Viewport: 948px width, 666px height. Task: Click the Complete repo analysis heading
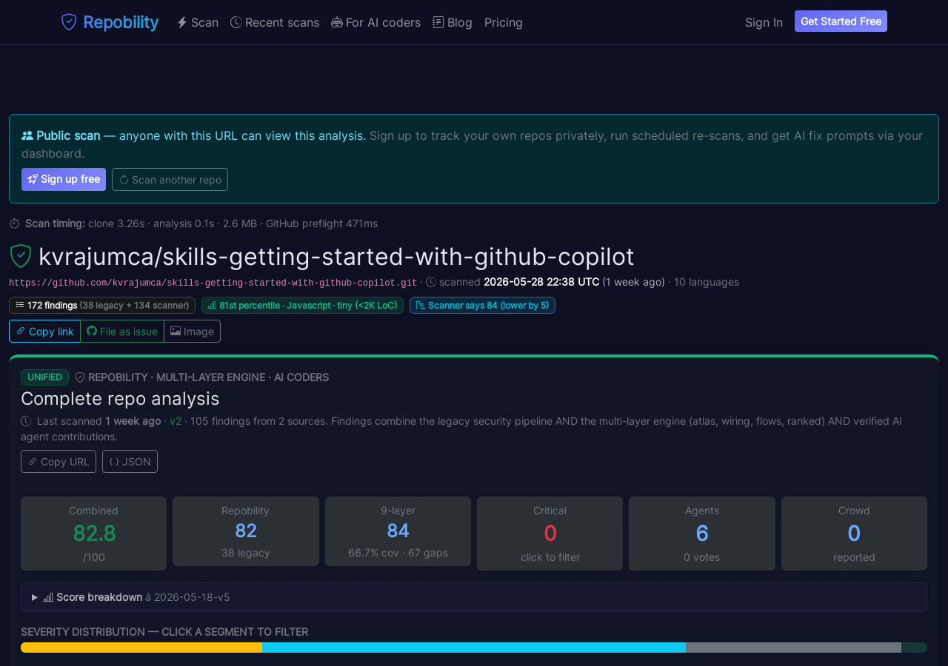coord(120,399)
